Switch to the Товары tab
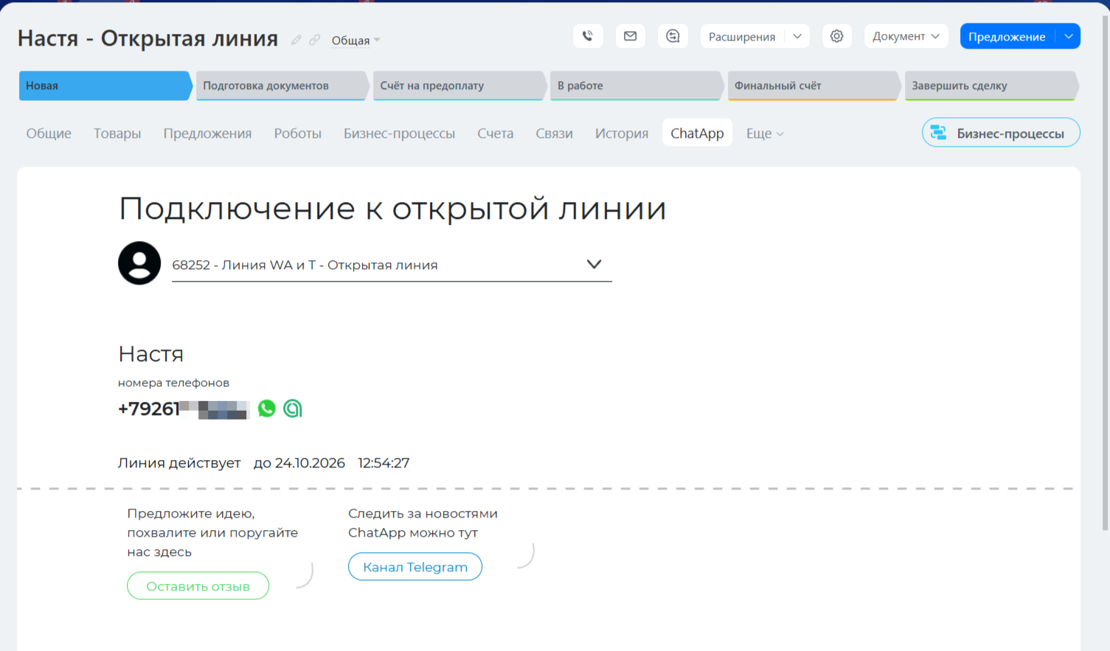Image resolution: width=1110 pixels, height=651 pixels. pyautogui.click(x=117, y=133)
